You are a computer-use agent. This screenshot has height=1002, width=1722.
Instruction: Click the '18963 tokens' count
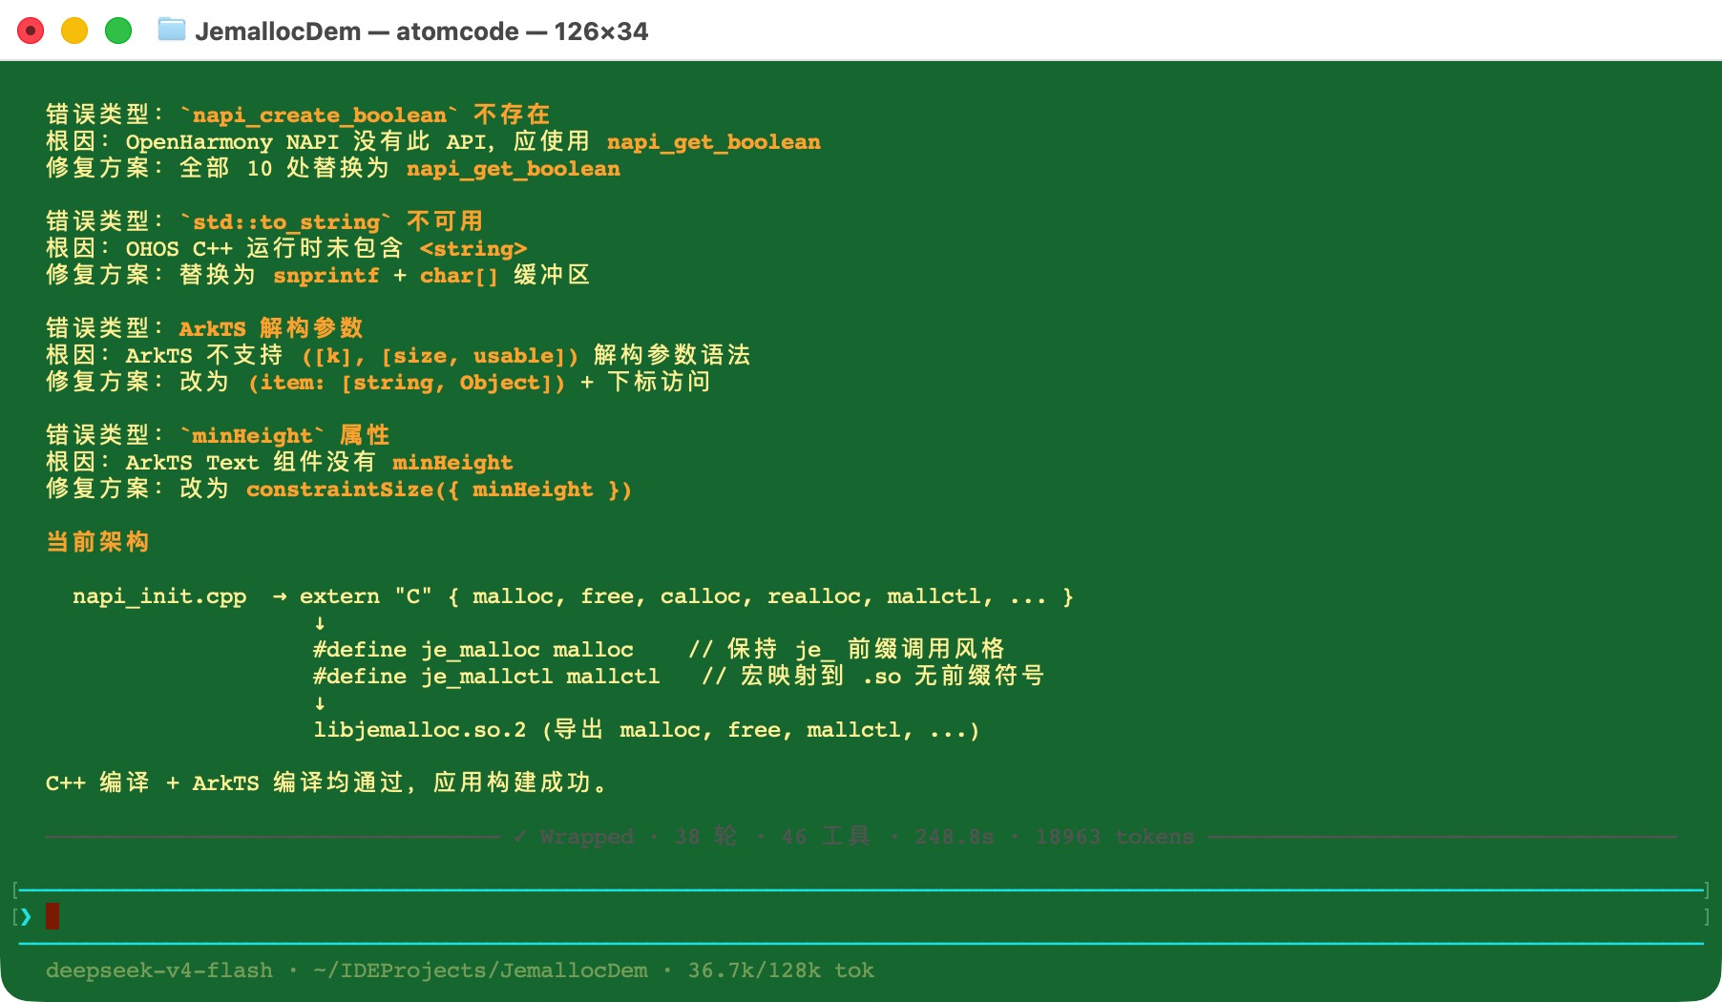(1115, 837)
